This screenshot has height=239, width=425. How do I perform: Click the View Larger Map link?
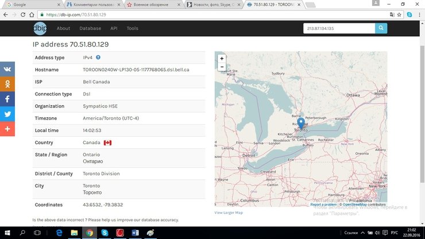tap(229, 213)
